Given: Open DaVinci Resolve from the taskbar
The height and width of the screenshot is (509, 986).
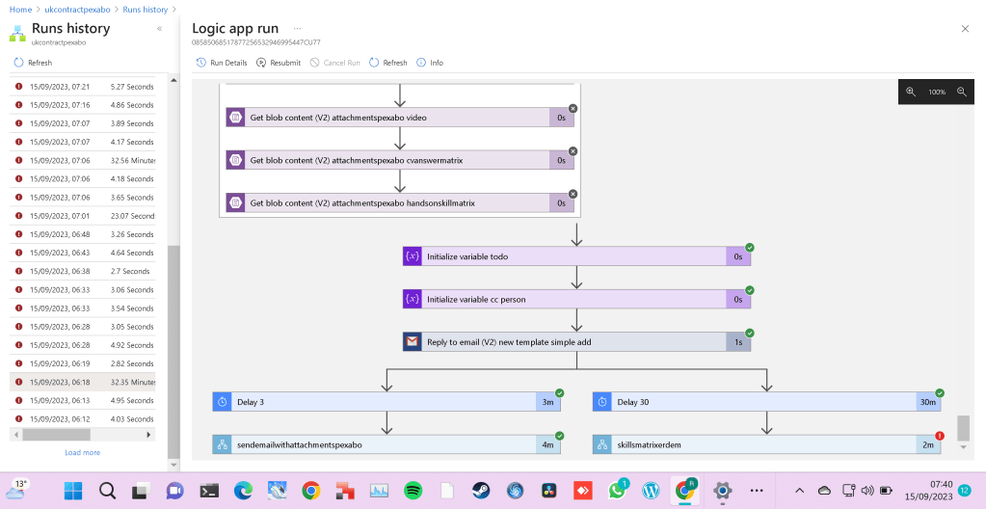Looking at the screenshot, I should 549,491.
